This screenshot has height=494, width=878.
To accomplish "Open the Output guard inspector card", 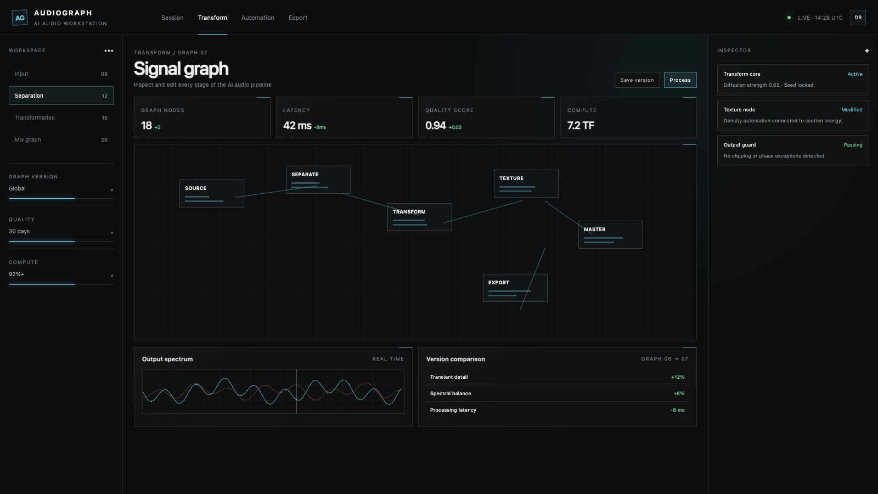I will pyautogui.click(x=793, y=150).
